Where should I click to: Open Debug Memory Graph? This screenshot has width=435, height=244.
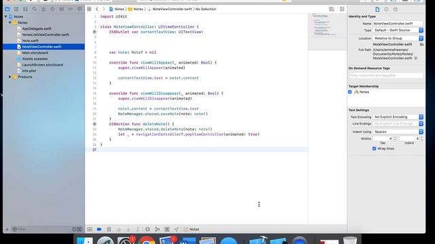tap(157, 229)
